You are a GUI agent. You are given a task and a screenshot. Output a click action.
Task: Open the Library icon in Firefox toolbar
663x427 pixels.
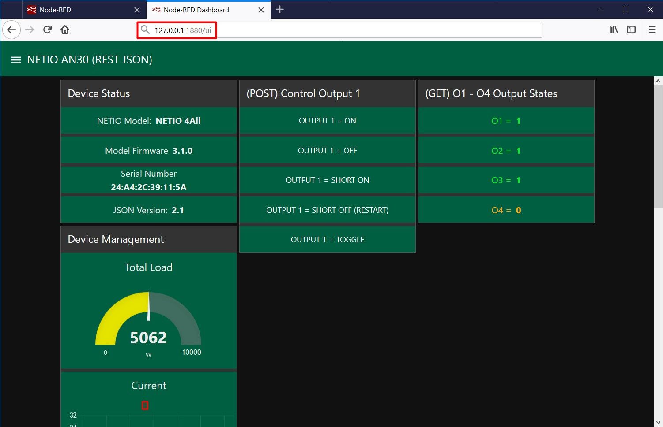613,30
